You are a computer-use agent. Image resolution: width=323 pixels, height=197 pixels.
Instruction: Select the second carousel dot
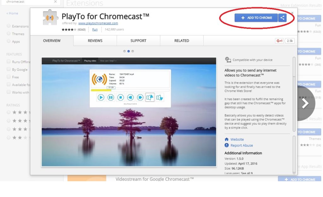point(129,51)
